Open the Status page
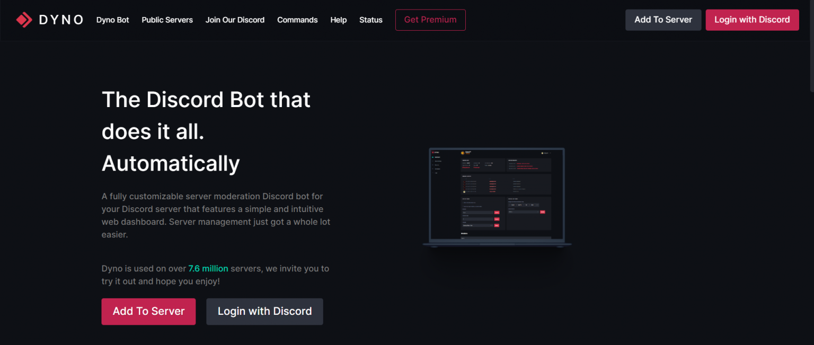 pos(370,20)
